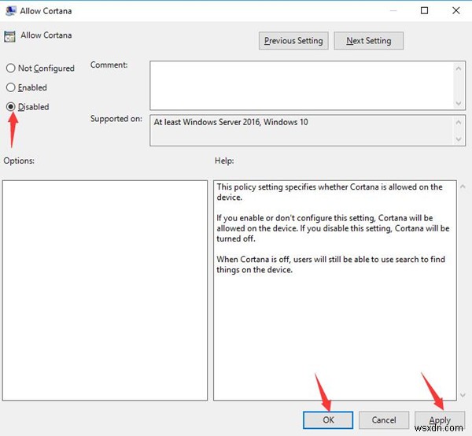Select the Disabled radio button
This screenshot has height=436, width=472.
[10, 106]
